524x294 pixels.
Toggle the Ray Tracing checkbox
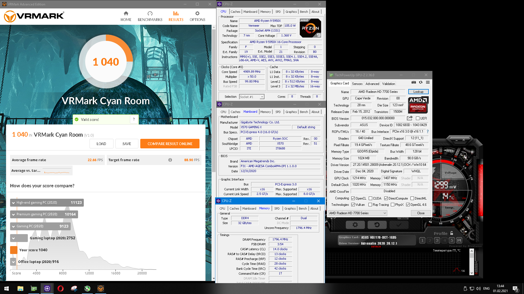pyautogui.click(x=370, y=205)
